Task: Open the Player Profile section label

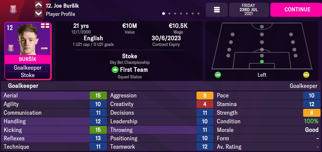Action: (x=60, y=14)
